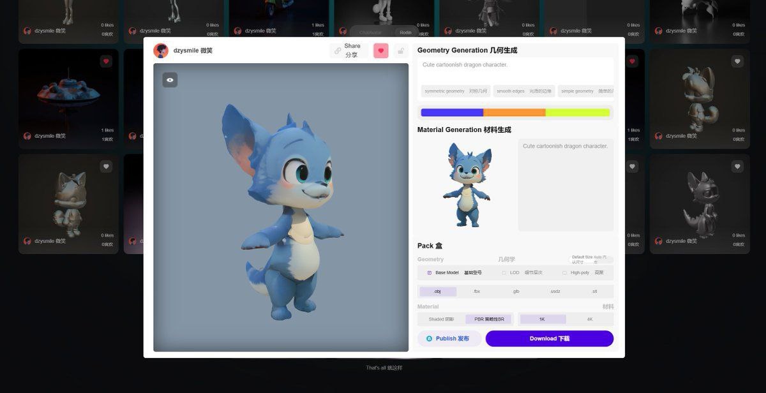Click heart icon on gray fox statue card

(x=737, y=61)
